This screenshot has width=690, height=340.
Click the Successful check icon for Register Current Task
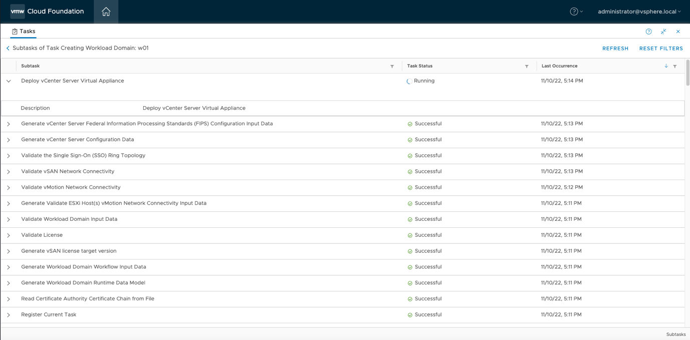pos(410,315)
